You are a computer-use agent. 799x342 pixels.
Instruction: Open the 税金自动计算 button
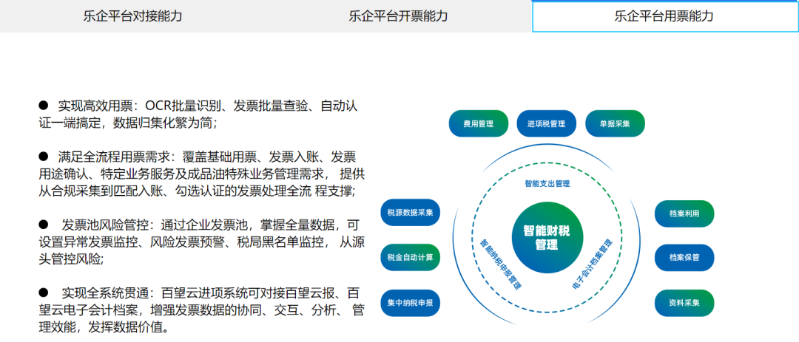click(x=410, y=258)
